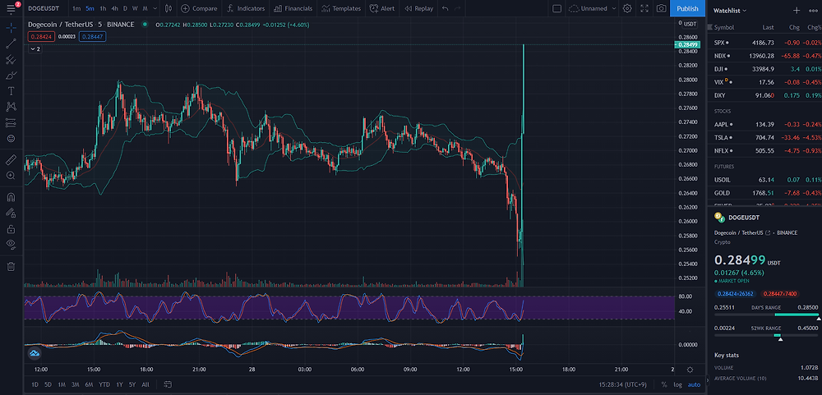Viewport: 822px width, 395px height.
Task: Open the Go to date icon
Action: pos(168,384)
